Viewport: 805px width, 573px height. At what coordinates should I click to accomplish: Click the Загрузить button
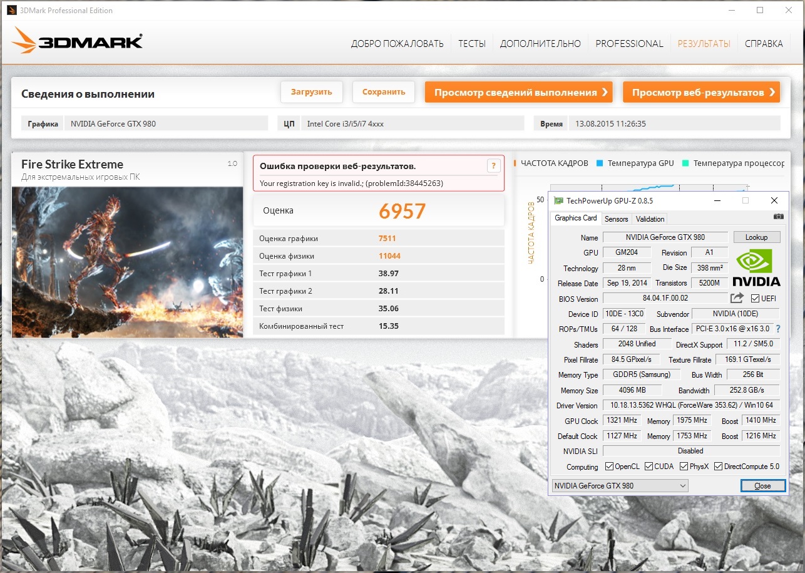coord(311,91)
